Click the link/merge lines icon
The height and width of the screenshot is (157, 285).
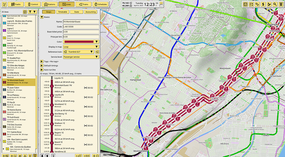[20, 156]
